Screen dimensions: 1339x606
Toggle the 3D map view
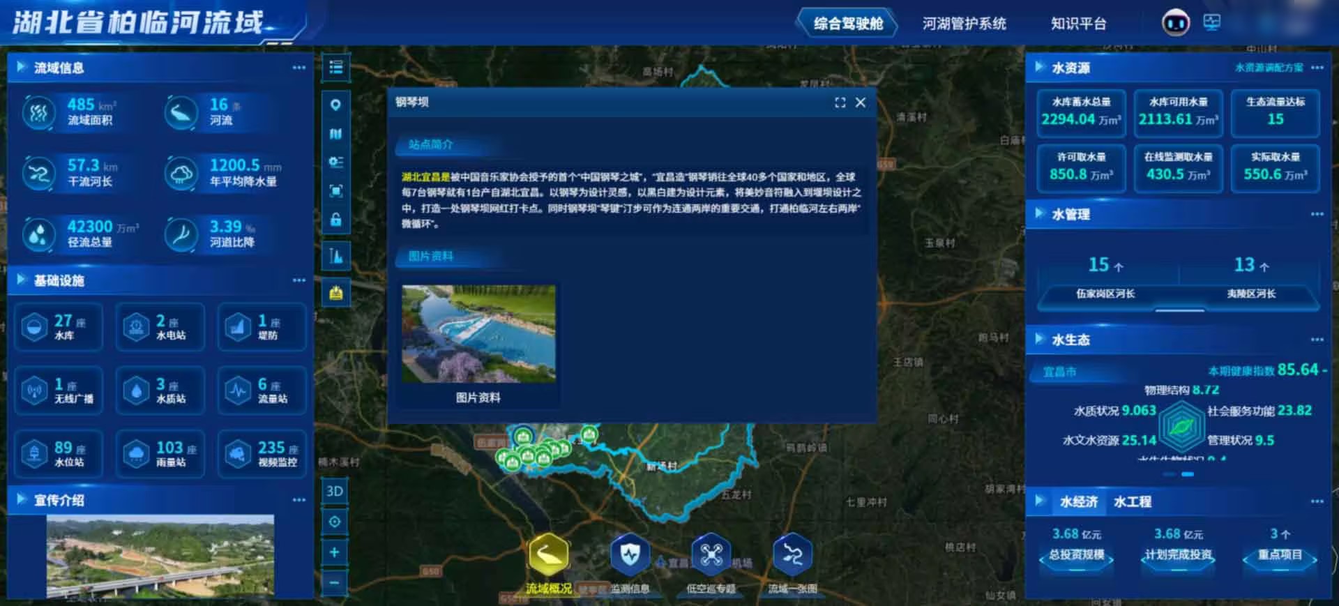point(335,491)
